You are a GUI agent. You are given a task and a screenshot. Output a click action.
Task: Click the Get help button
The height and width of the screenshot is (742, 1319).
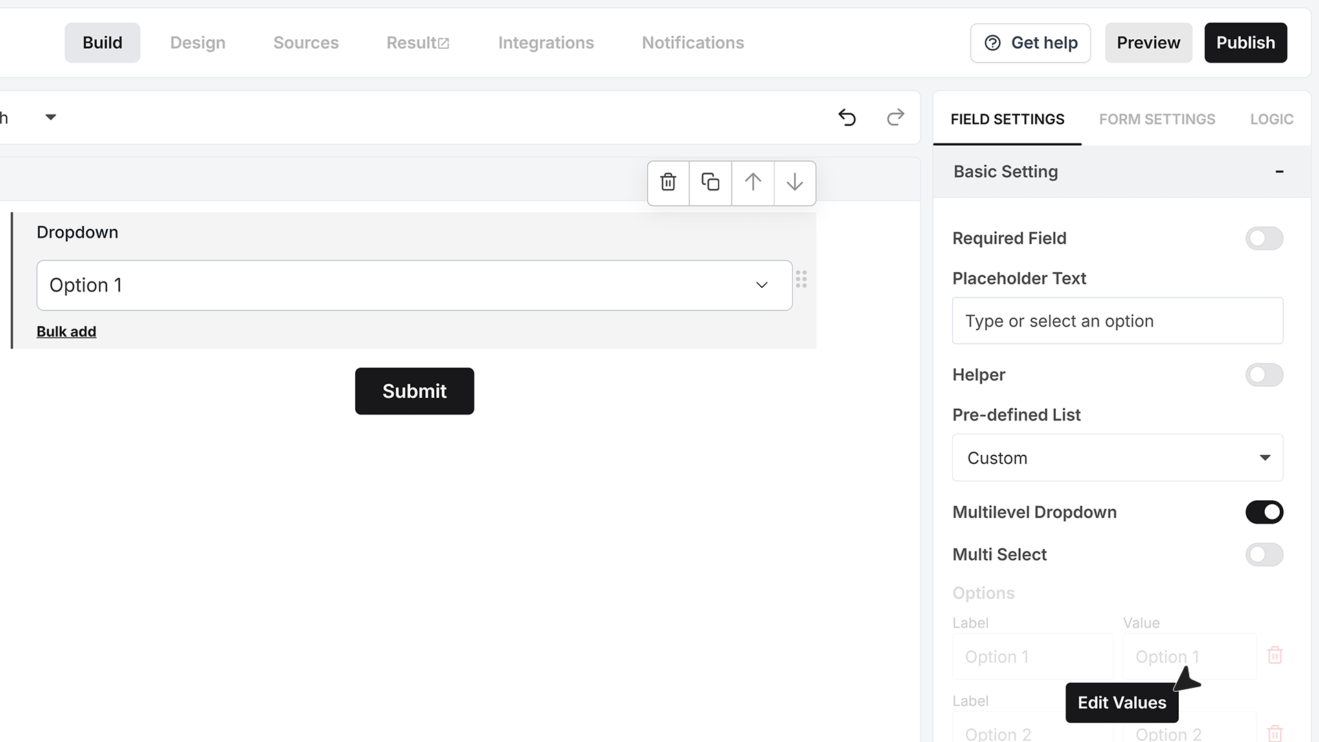(1030, 43)
